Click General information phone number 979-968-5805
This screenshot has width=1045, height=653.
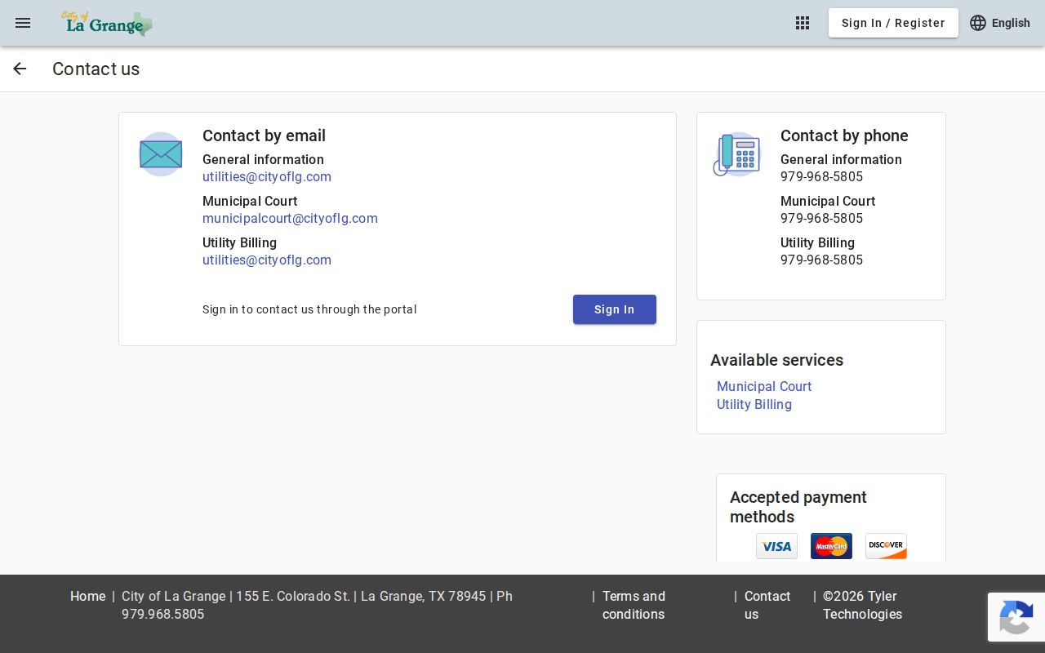coord(821,177)
